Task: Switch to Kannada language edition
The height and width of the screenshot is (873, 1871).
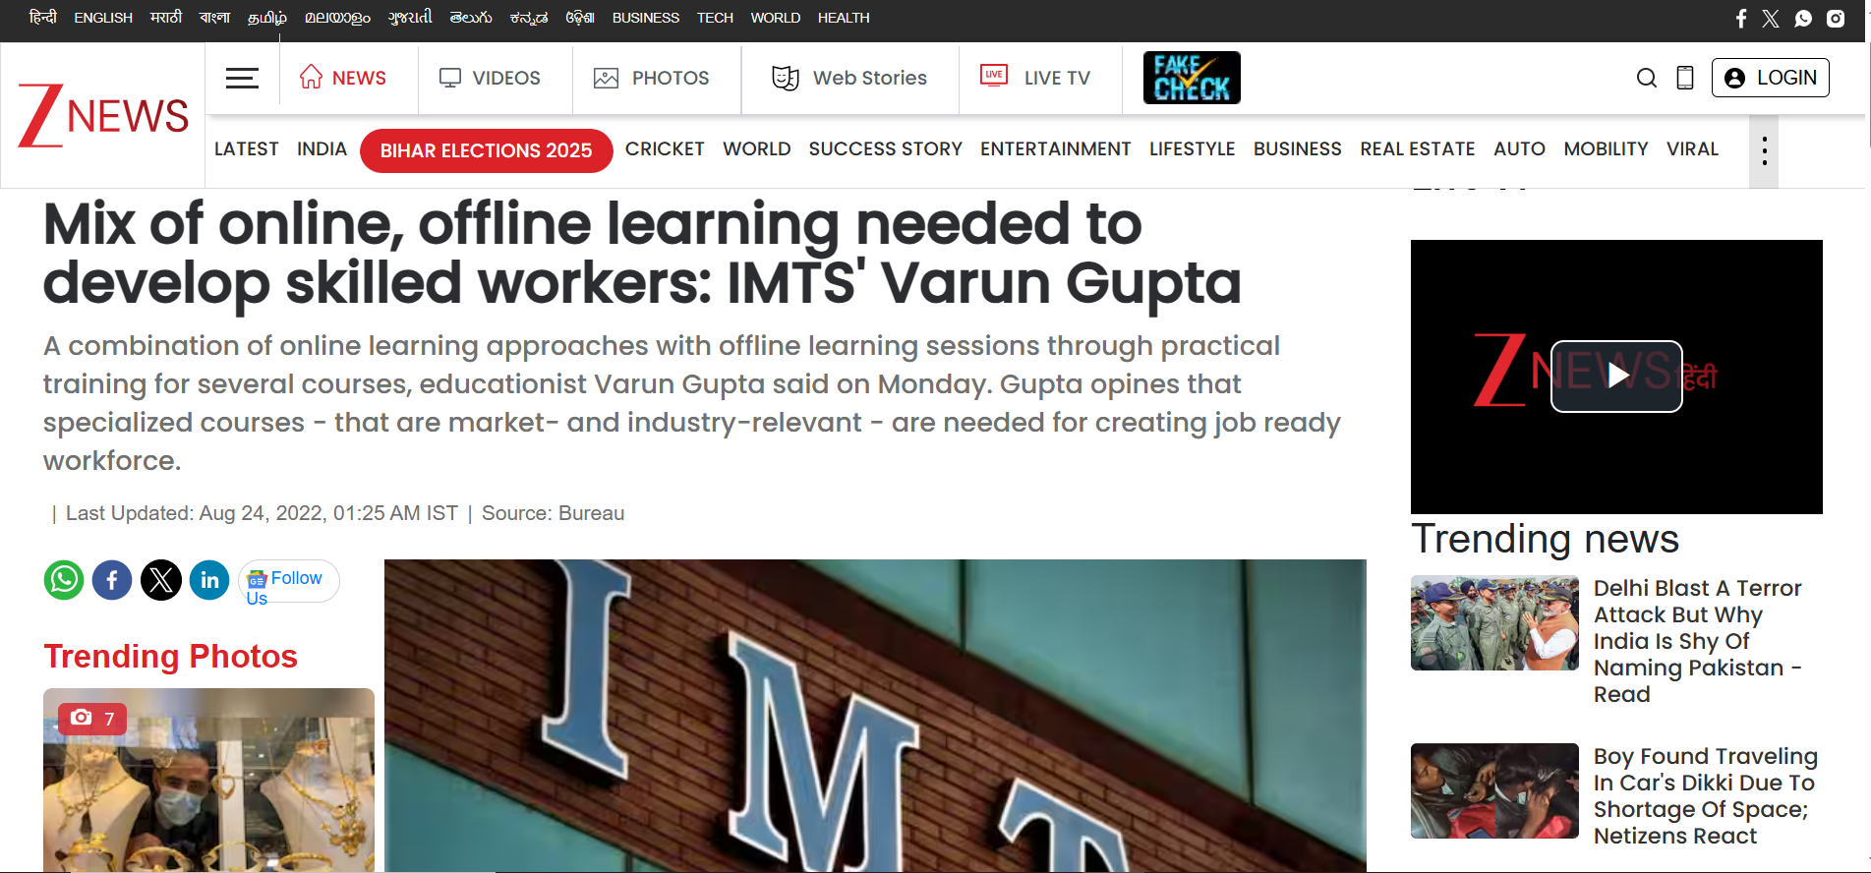Action: click(x=529, y=18)
